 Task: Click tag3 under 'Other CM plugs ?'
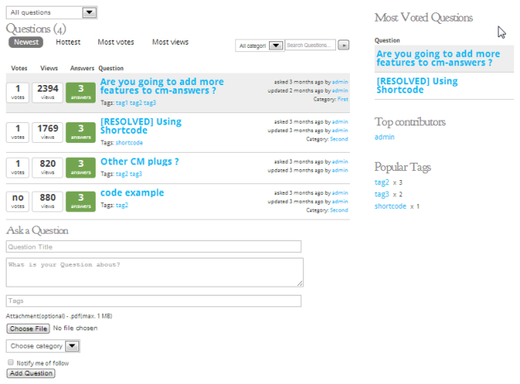click(x=135, y=174)
